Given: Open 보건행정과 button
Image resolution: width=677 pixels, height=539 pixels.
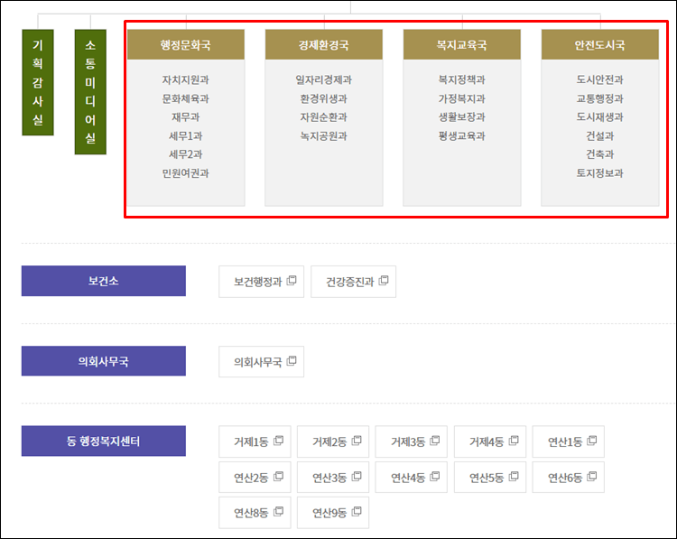Looking at the screenshot, I should [x=261, y=282].
